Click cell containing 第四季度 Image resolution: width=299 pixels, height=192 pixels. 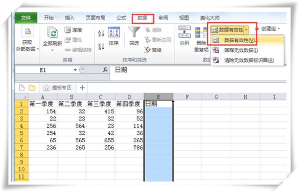(130, 104)
